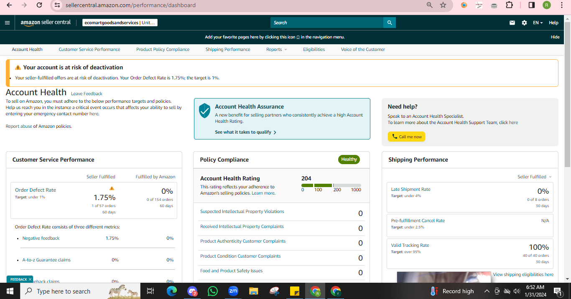571x299 pixels.
Task: Open the settings gear icon
Action: [x=524, y=23]
